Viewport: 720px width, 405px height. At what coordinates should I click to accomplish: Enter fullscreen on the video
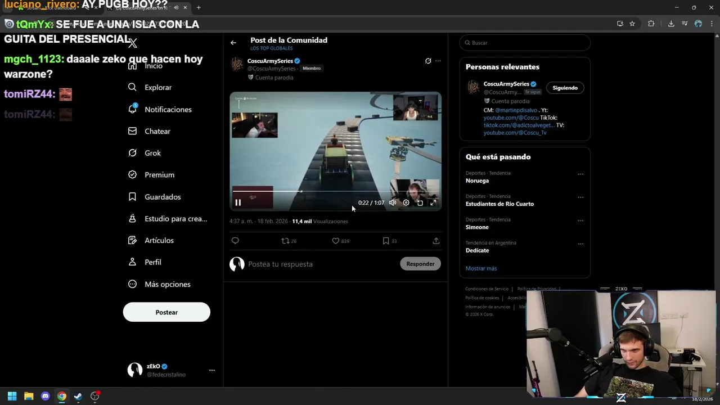[x=433, y=202]
